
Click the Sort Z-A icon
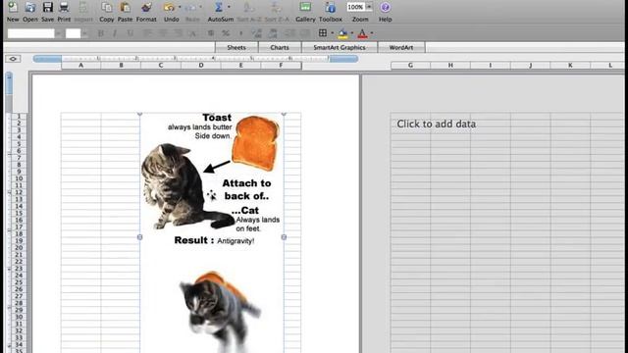pos(276,8)
